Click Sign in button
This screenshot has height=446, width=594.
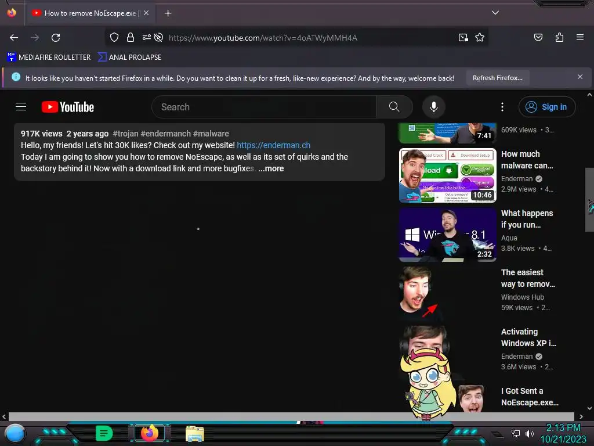[547, 107]
